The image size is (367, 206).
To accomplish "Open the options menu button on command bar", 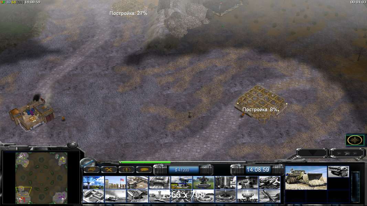I will 91,170.
